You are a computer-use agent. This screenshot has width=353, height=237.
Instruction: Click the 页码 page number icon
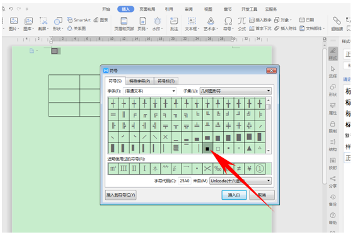pyautogui.click(x=142, y=21)
